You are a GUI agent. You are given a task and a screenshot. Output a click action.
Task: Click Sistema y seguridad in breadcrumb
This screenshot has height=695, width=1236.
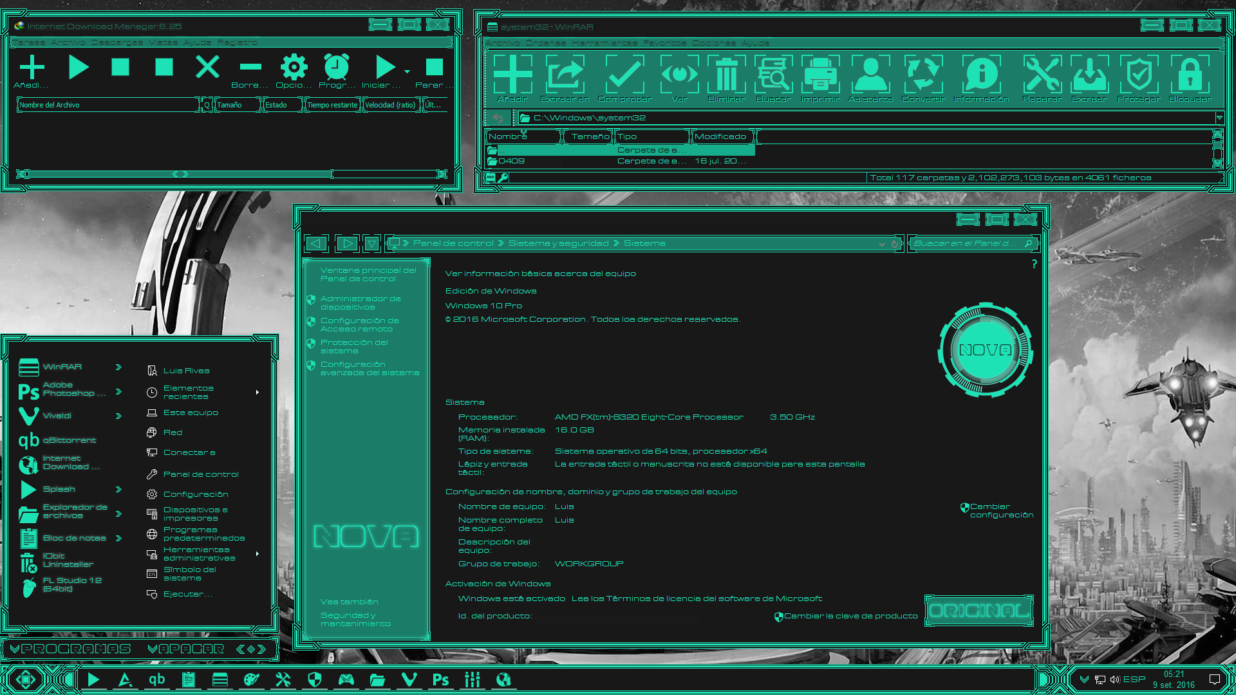click(558, 243)
